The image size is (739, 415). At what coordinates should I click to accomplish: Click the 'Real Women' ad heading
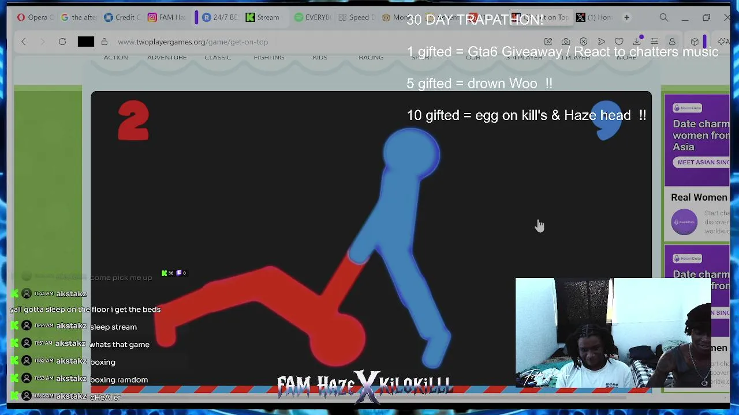699,197
